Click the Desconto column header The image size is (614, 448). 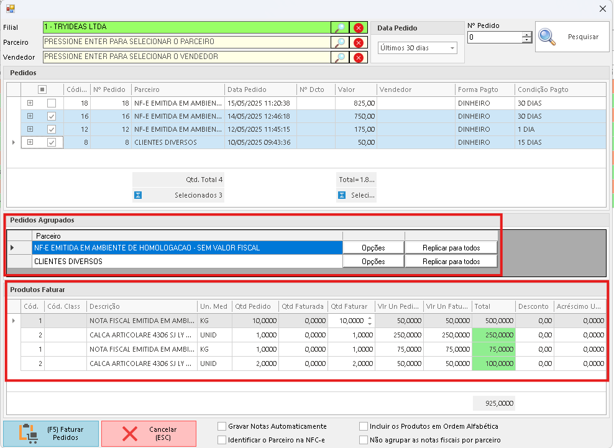[534, 306]
